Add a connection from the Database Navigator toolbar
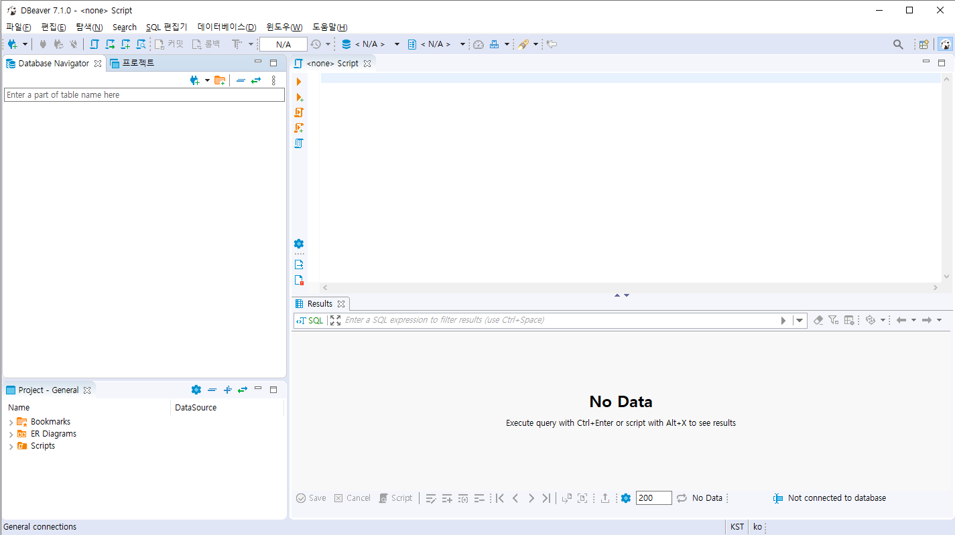 (x=195, y=80)
